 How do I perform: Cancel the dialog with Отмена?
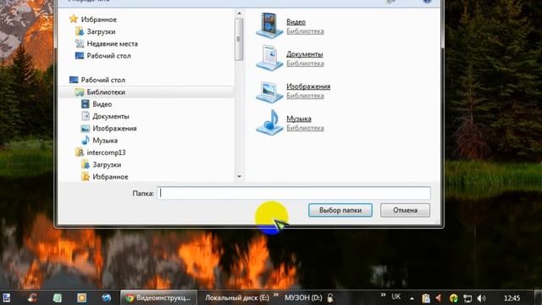(x=406, y=210)
